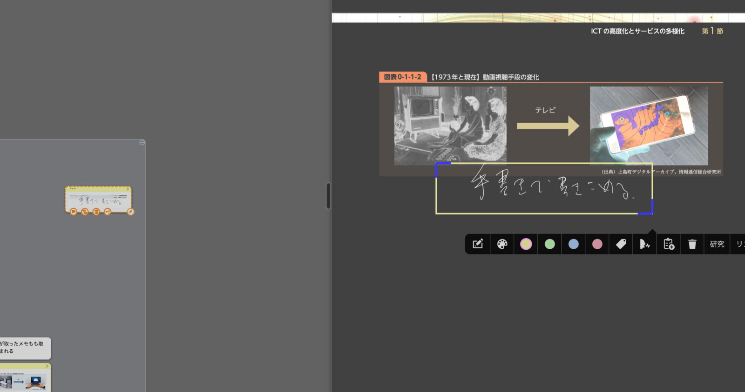Delete the selection with trash icon
This screenshot has width=745, height=392.
pos(692,244)
